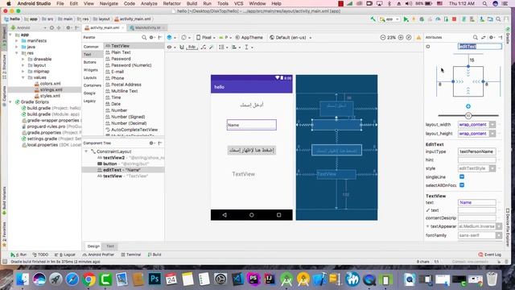Click the Make Project hammer icon
Image resolution: width=515 pixels, height=290 pixels.
[373, 19]
